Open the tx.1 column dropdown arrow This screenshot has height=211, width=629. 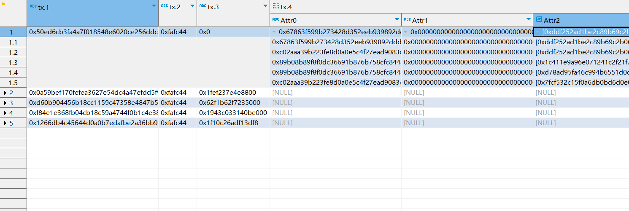tap(154, 6)
